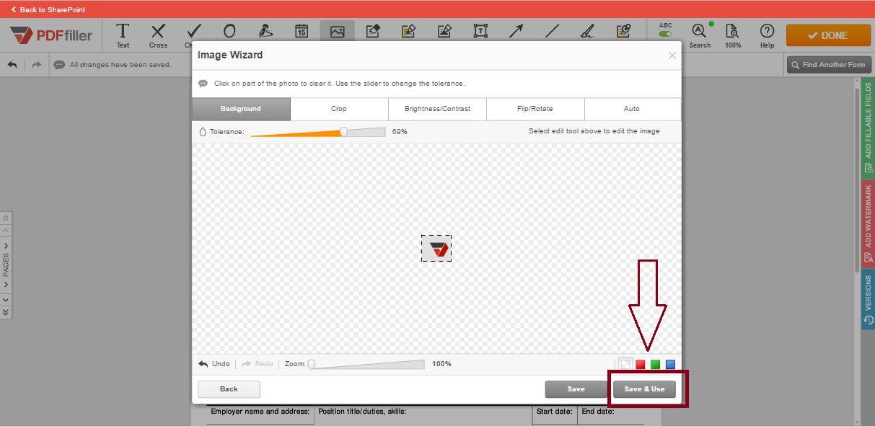This screenshot has height=426, width=875.
Task: Click the saved-changes speech bubble icon
Action: click(59, 65)
